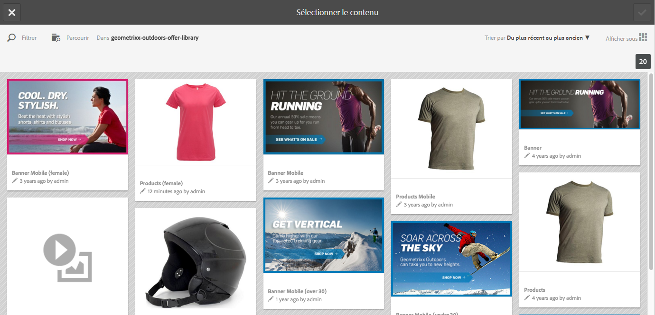Image resolution: width=655 pixels, height=315 pixels.
Task: Close the content selection dialog
Action: (x=12, y=12)
